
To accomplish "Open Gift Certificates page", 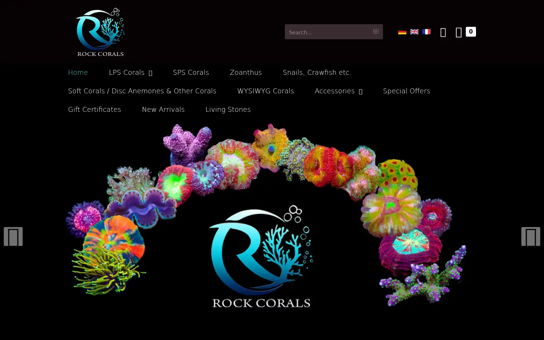I will tap(94, 109).
